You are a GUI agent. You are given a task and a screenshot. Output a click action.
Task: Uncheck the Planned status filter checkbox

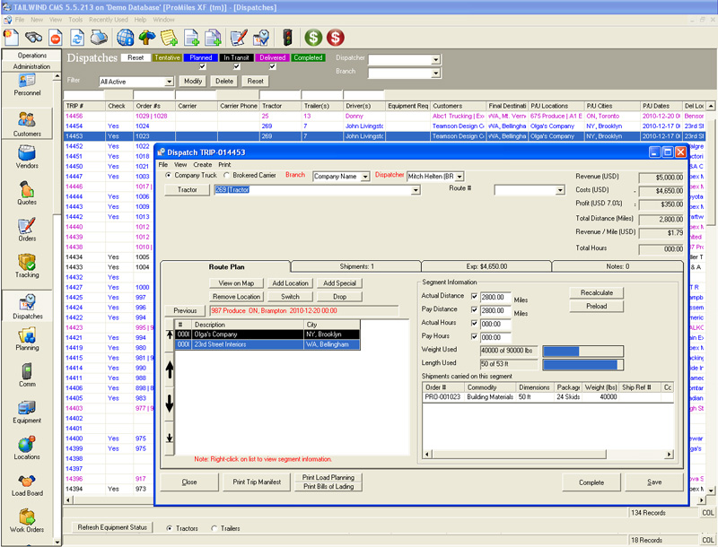(202, 67)
